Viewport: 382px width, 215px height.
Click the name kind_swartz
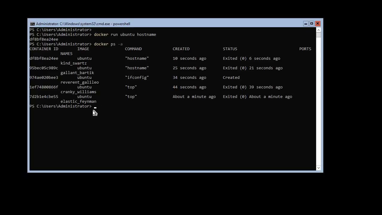click(x=74, y=63)
